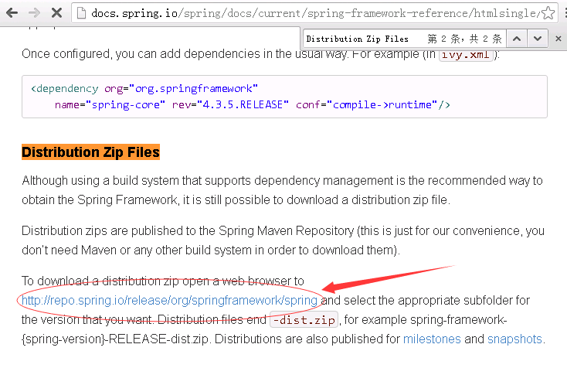Close the find bar
Image resolution: width=567 pixels, height=385 pixels.
[558, 39]
